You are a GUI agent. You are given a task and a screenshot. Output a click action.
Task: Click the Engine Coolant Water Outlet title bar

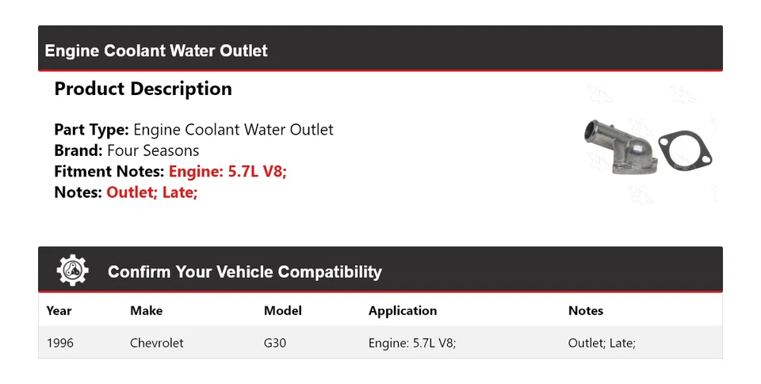[156, 51]
